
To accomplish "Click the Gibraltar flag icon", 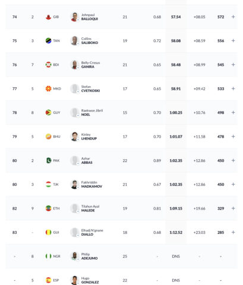I will (49, 17).
